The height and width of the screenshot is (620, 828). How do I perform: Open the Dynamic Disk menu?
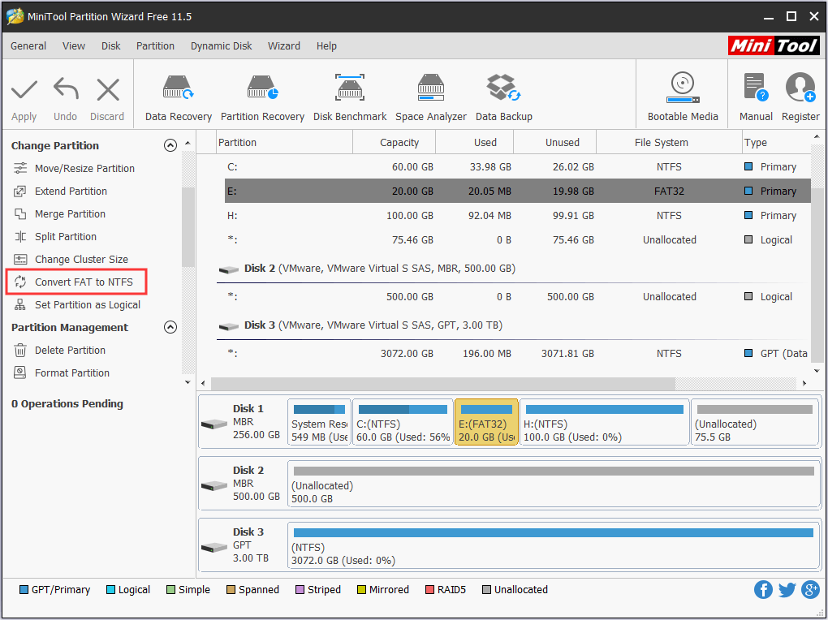pyautogui.click(x=221, y=46)
